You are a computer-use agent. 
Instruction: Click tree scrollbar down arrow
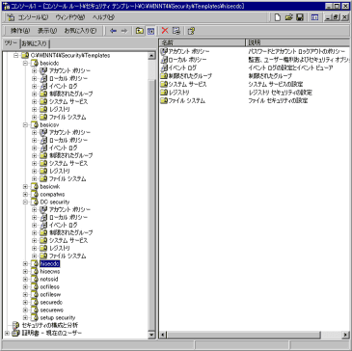coord(151,335)
